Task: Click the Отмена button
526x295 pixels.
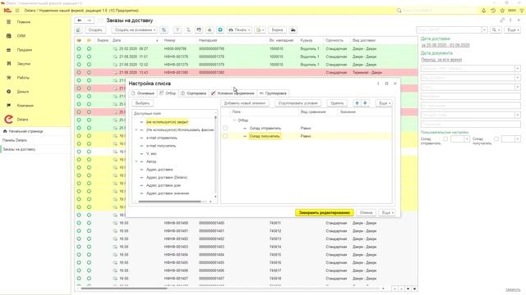Action: pos(366,213)
